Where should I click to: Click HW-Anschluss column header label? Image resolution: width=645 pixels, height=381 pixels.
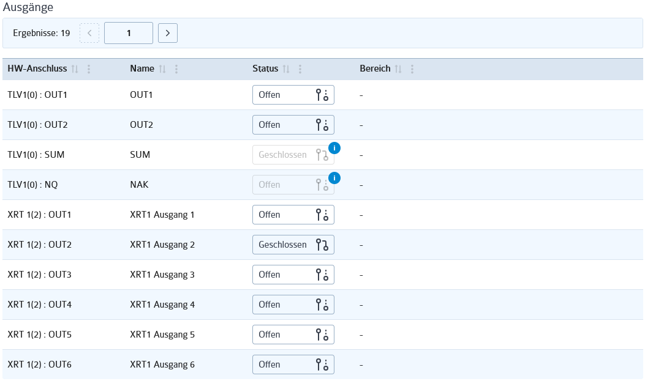[37, 68]
